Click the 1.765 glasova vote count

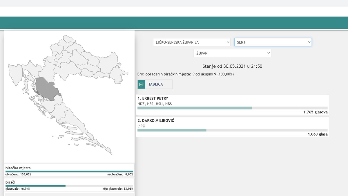[315, 112]
